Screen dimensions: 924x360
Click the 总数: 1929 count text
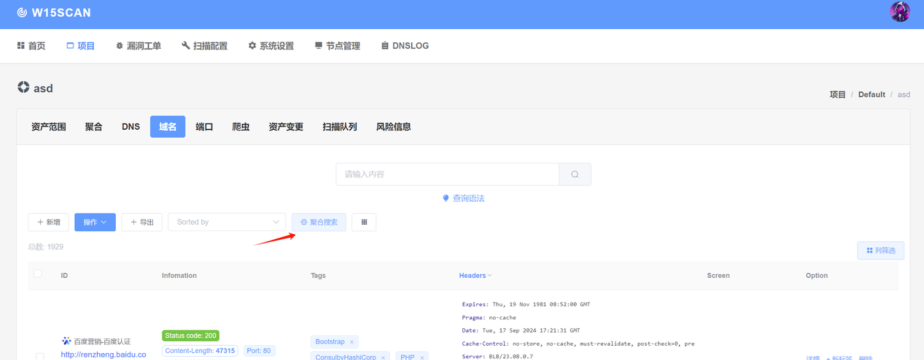(x=45, y=247)
